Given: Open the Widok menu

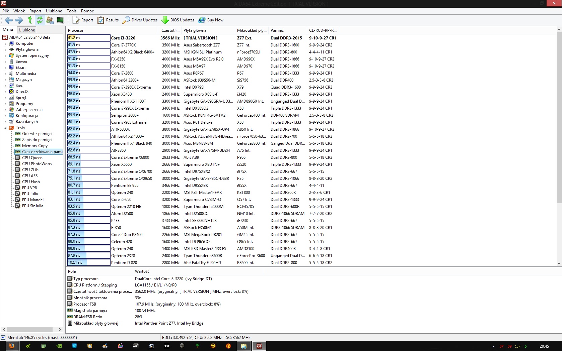Looking at the screenshot, I should [19, 11].
